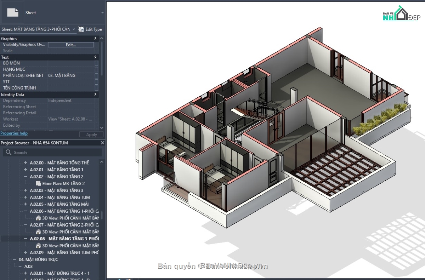Expand the A.02.04 - MẶT BẰNG TẦNG TUM node
The width and height of the screenshot is (425, 280).
click(25, 197)
